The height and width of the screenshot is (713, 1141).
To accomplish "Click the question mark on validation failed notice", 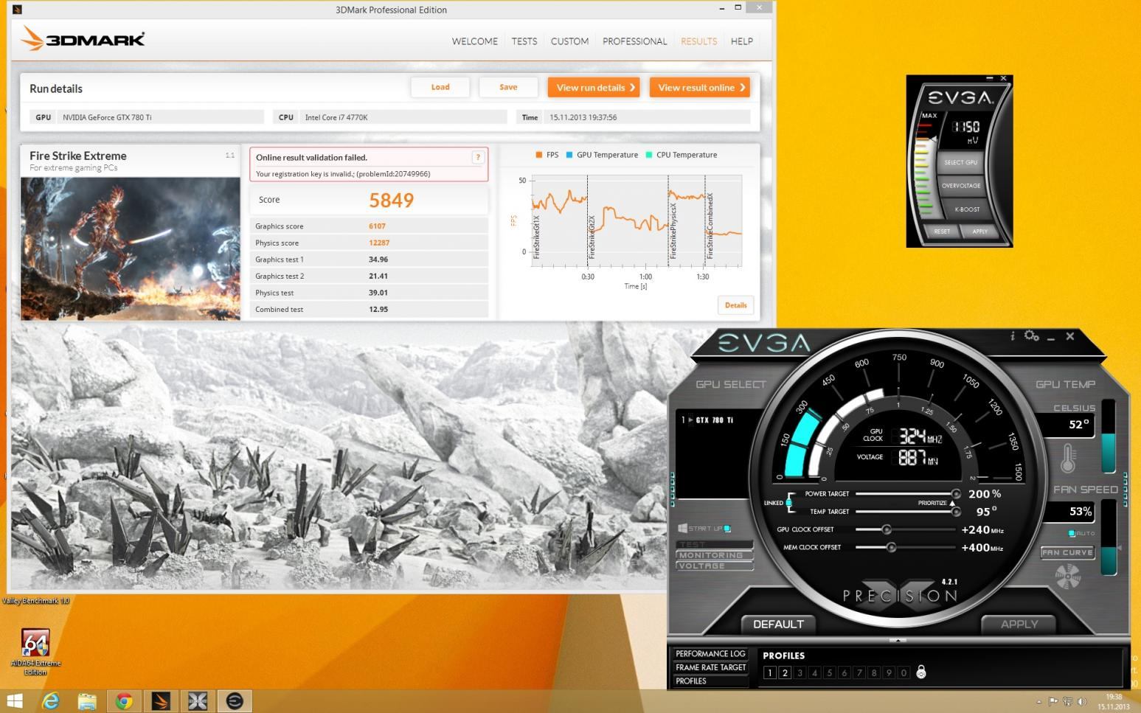I will click(478, 157).
